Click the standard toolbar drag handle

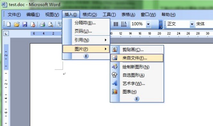tap(4, 24)
